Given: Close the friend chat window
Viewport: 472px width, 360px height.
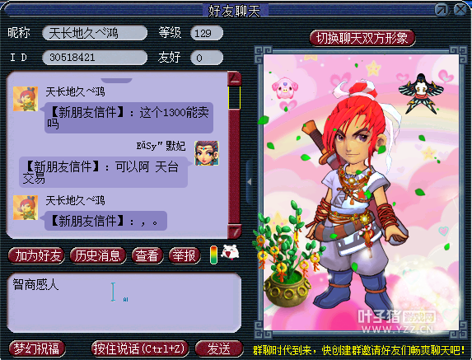Looking at the screenshot, I should pyautogui.click(x=460, y=10).
